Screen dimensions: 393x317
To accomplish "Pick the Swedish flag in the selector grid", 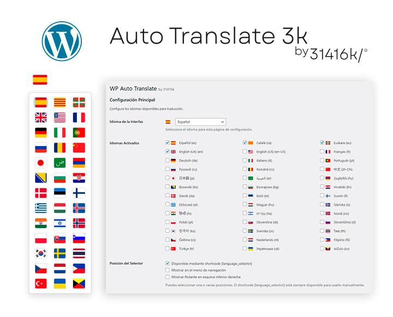I will point(60,253).
